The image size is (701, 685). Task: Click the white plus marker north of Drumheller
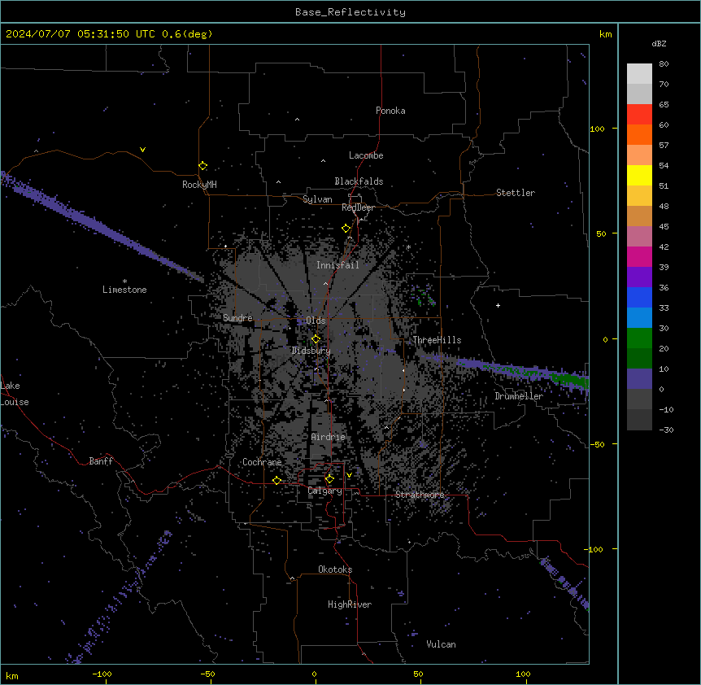[x=498, y=305]
